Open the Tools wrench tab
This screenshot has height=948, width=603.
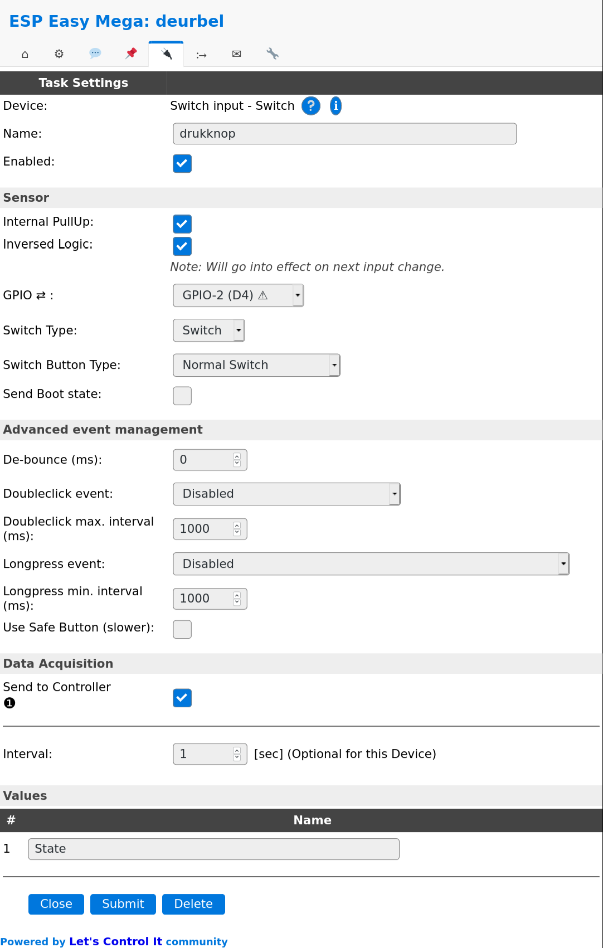click(273, 54)
